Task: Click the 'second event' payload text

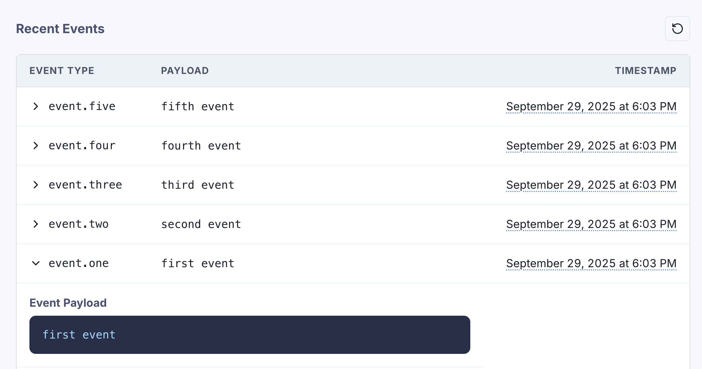Action: point(201,224)
